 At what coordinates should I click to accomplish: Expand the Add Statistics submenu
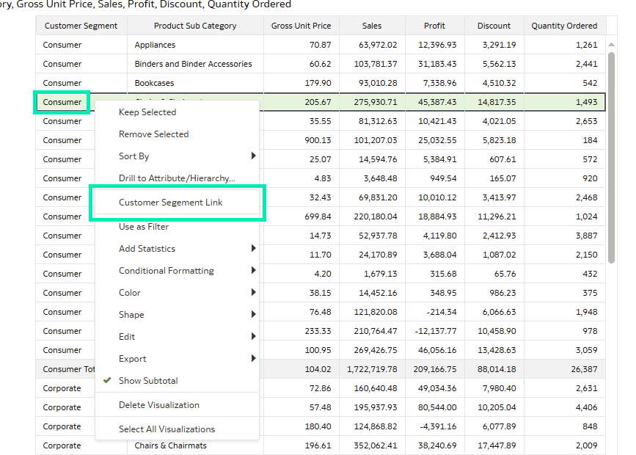pos(177,248)
